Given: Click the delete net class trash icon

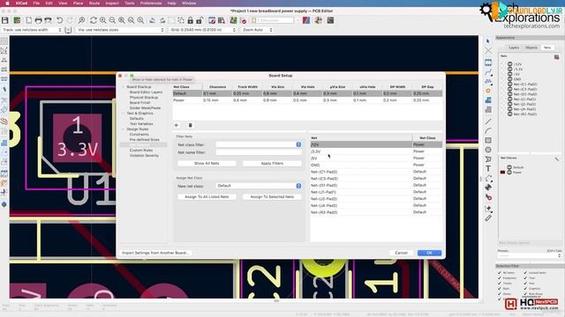Looking at the screenshot, I should tap(191, 125).
